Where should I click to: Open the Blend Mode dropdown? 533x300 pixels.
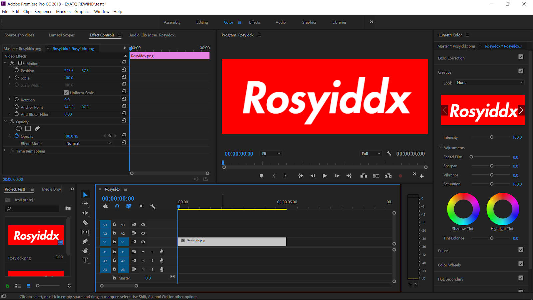(88, 143)
